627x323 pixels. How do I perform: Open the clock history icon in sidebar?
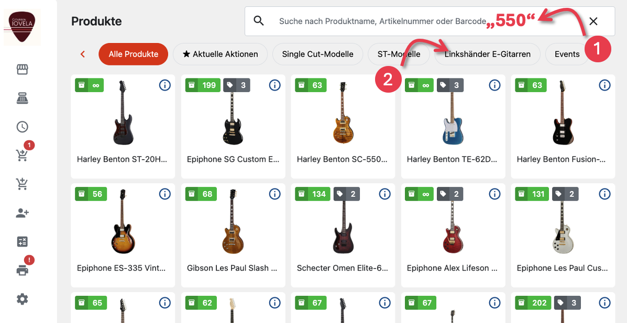[x=22, y=127]
